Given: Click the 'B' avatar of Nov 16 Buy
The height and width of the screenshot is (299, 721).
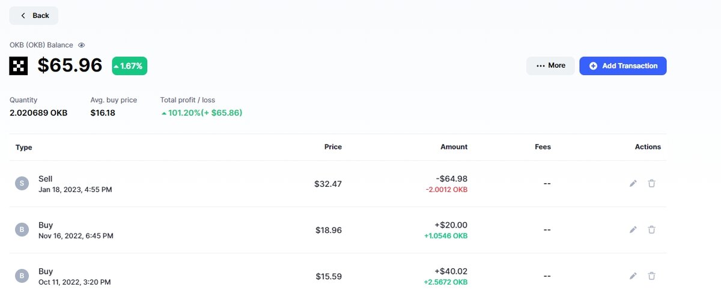Looking at the screenshot, I should (22, 230).
